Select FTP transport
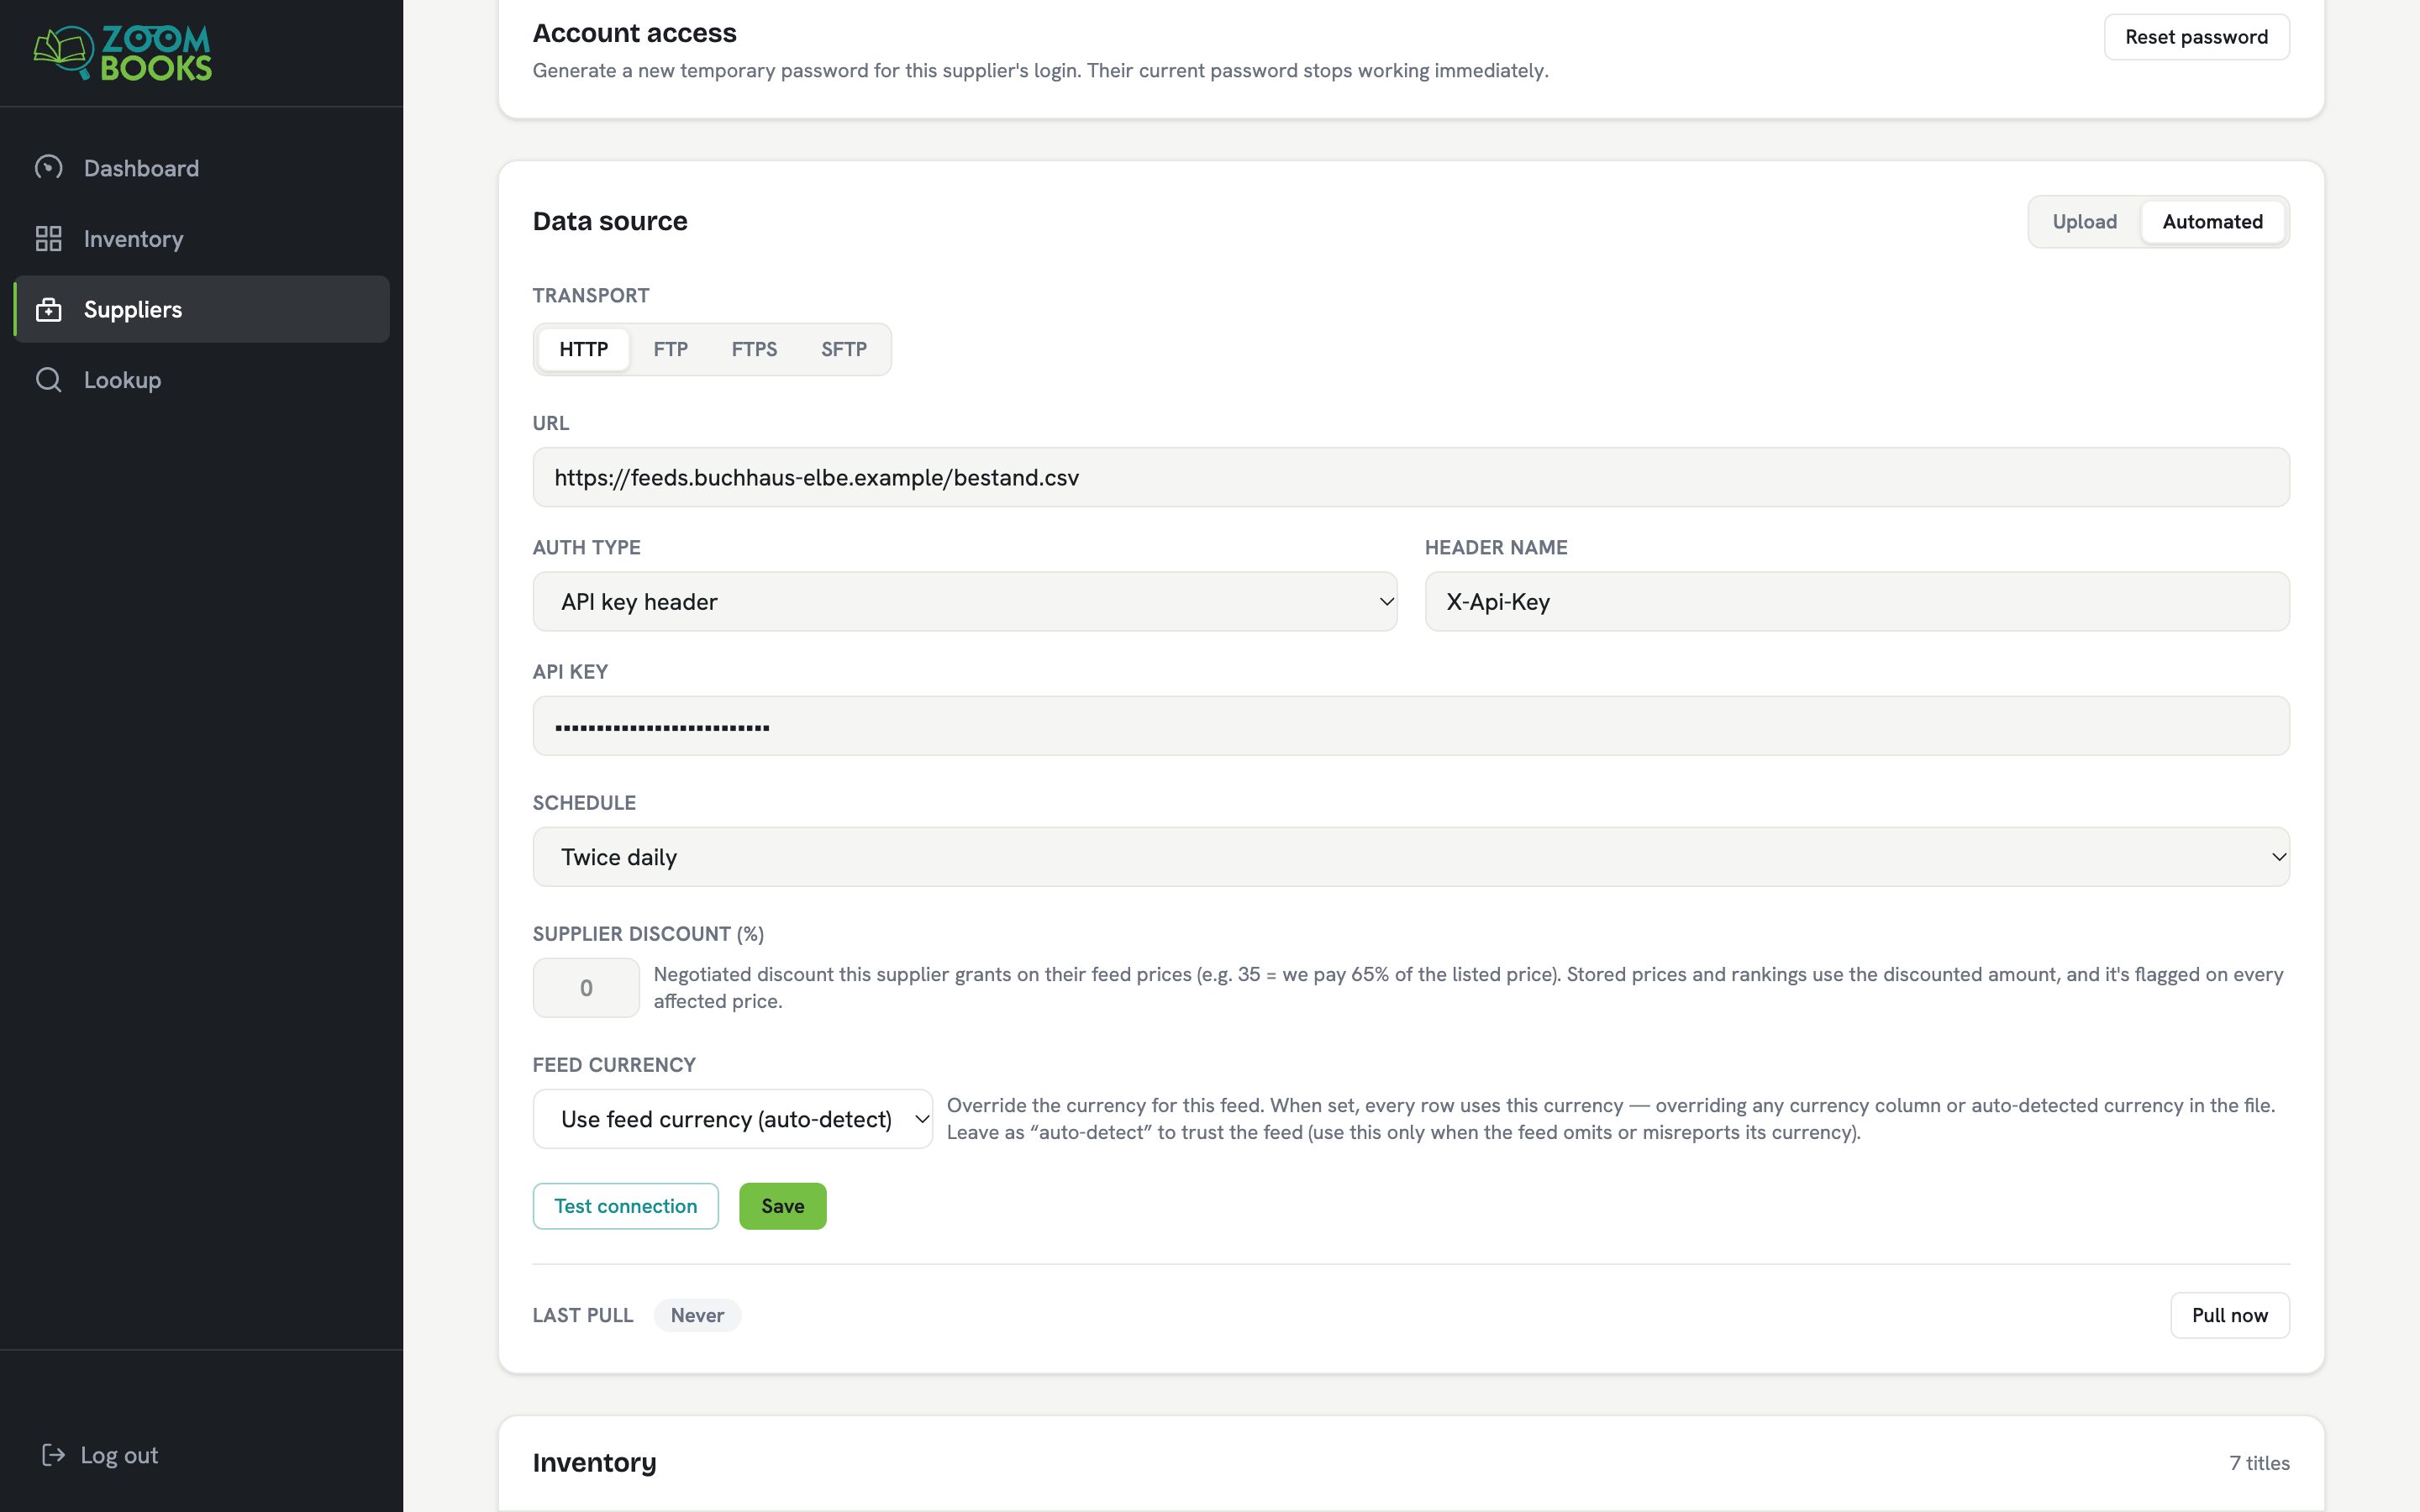Screen dimensions: 2420x1512 pyautogui.click(x=671, y=349)
